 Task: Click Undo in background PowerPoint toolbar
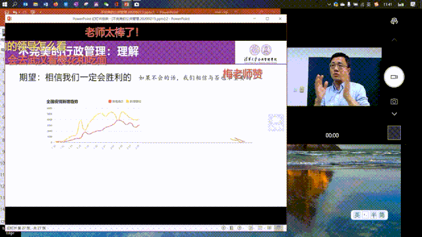[x=15, y=12]
